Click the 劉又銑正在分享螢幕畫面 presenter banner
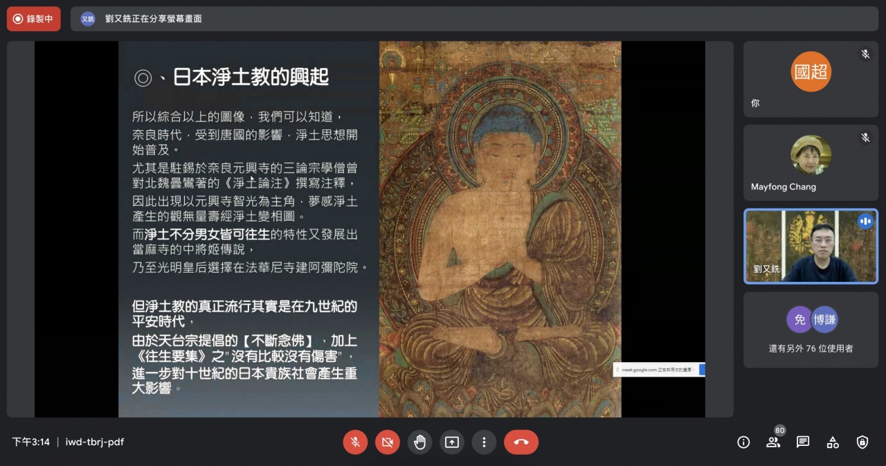Viewport: 886px width, 466px height. pos(154,19)
